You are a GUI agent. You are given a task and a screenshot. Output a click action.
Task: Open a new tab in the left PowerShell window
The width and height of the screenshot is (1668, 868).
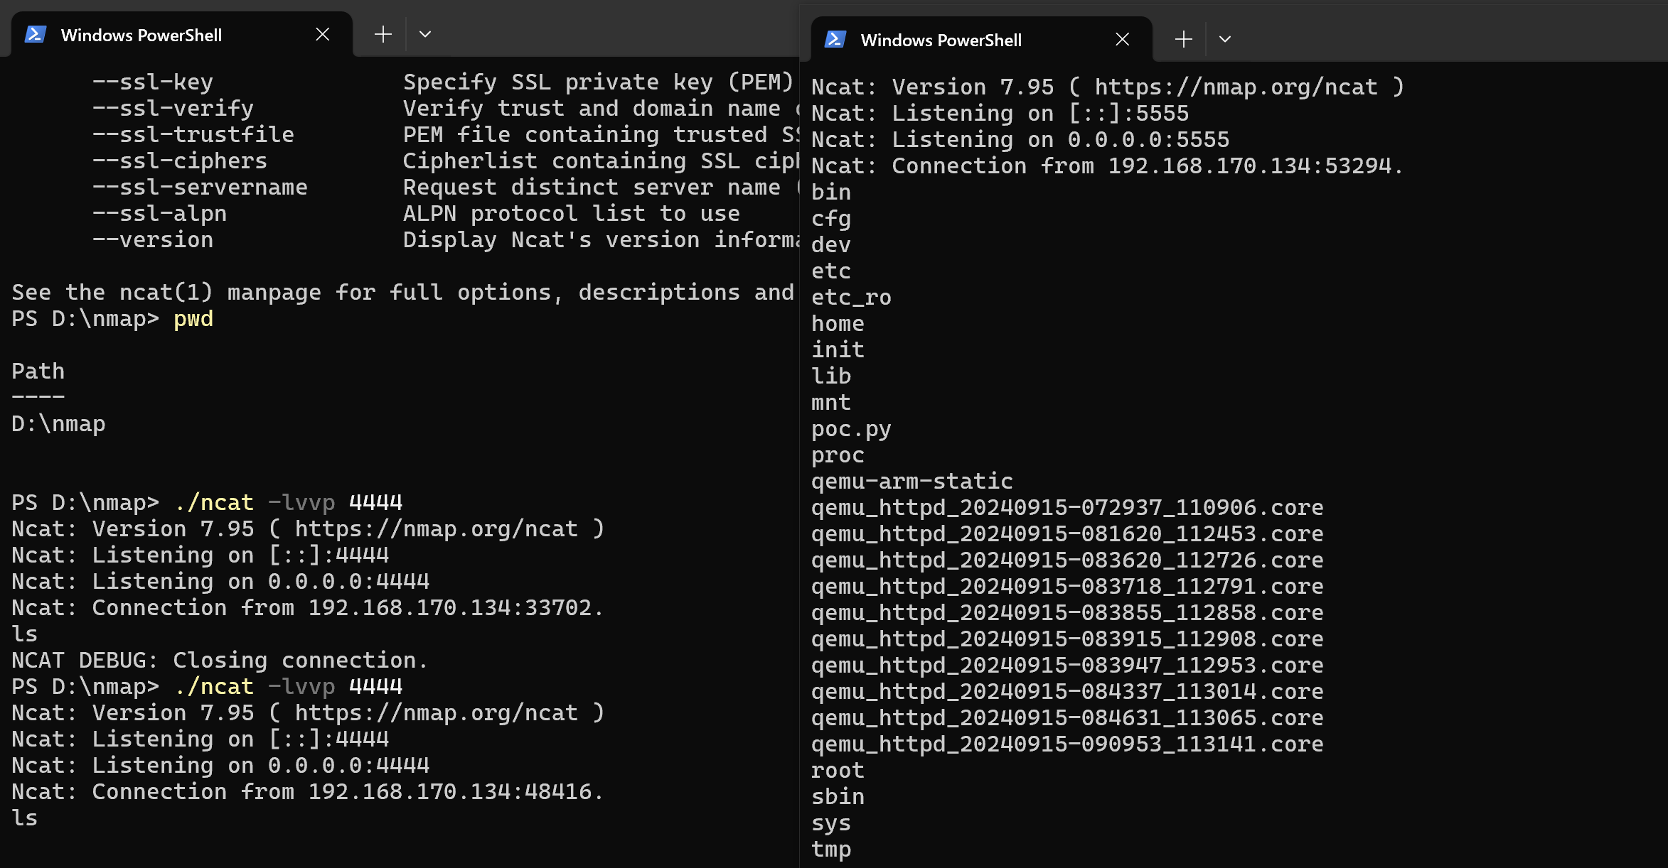point(383,34)
